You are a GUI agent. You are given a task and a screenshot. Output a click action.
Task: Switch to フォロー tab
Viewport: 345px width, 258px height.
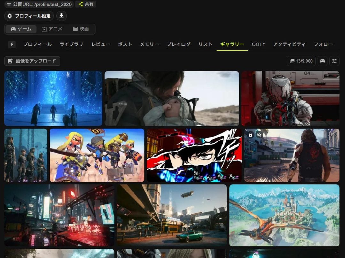pos(323,44)
